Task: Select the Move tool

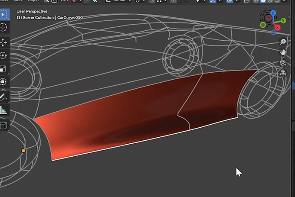Action: coord(3,42)
